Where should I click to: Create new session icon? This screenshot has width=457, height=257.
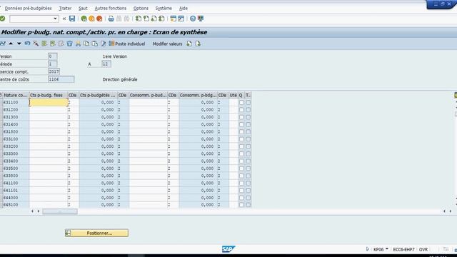pos(173,19)
